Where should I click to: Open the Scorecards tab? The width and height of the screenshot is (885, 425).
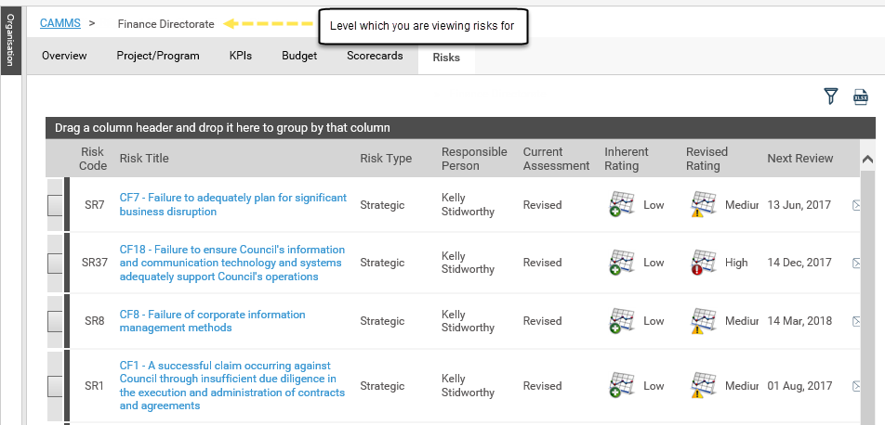[375, 56]
